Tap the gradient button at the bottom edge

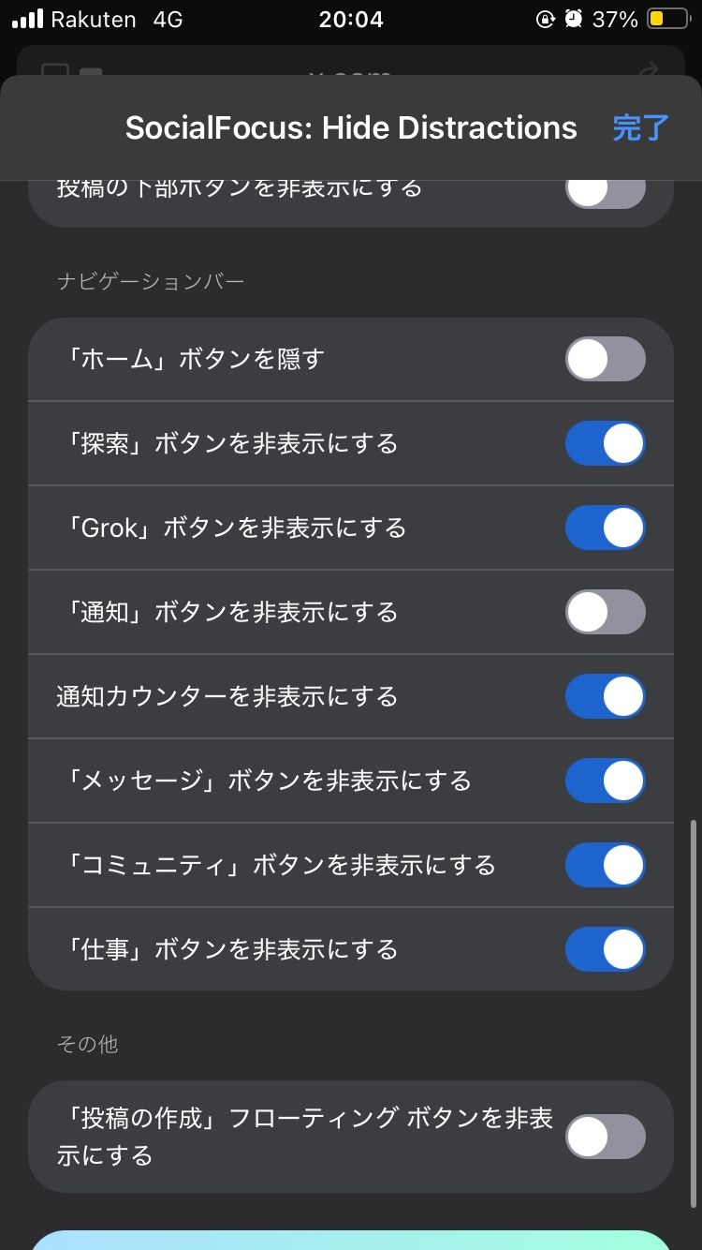[x=351, y=1240]
